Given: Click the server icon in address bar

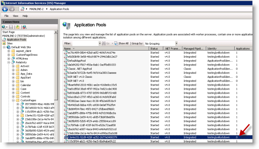Looking at the screenshot, I should (23, 9).
